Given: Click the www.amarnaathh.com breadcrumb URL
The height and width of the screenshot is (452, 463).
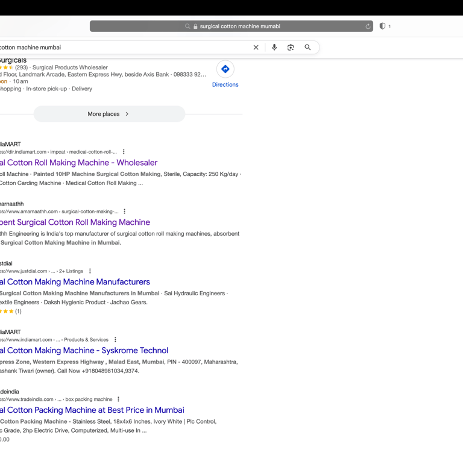Looking at the screenshot, I should pyautogui.click(x=59, y=212).
